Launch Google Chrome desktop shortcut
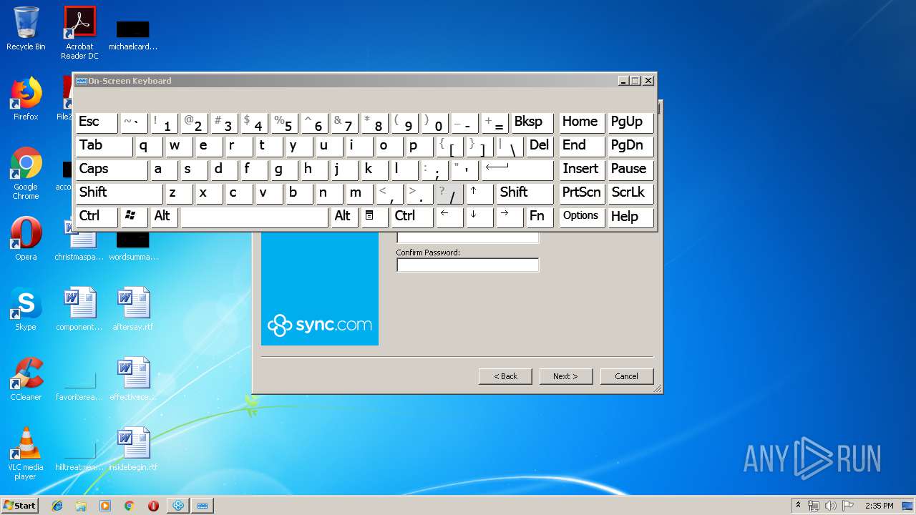 coord(26,173)
